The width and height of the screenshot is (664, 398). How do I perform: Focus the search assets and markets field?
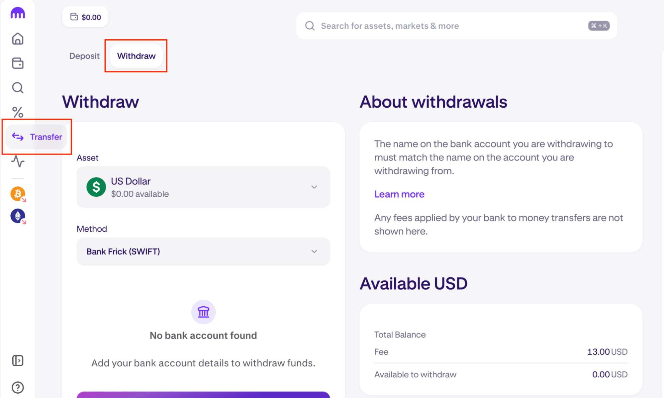456,26
